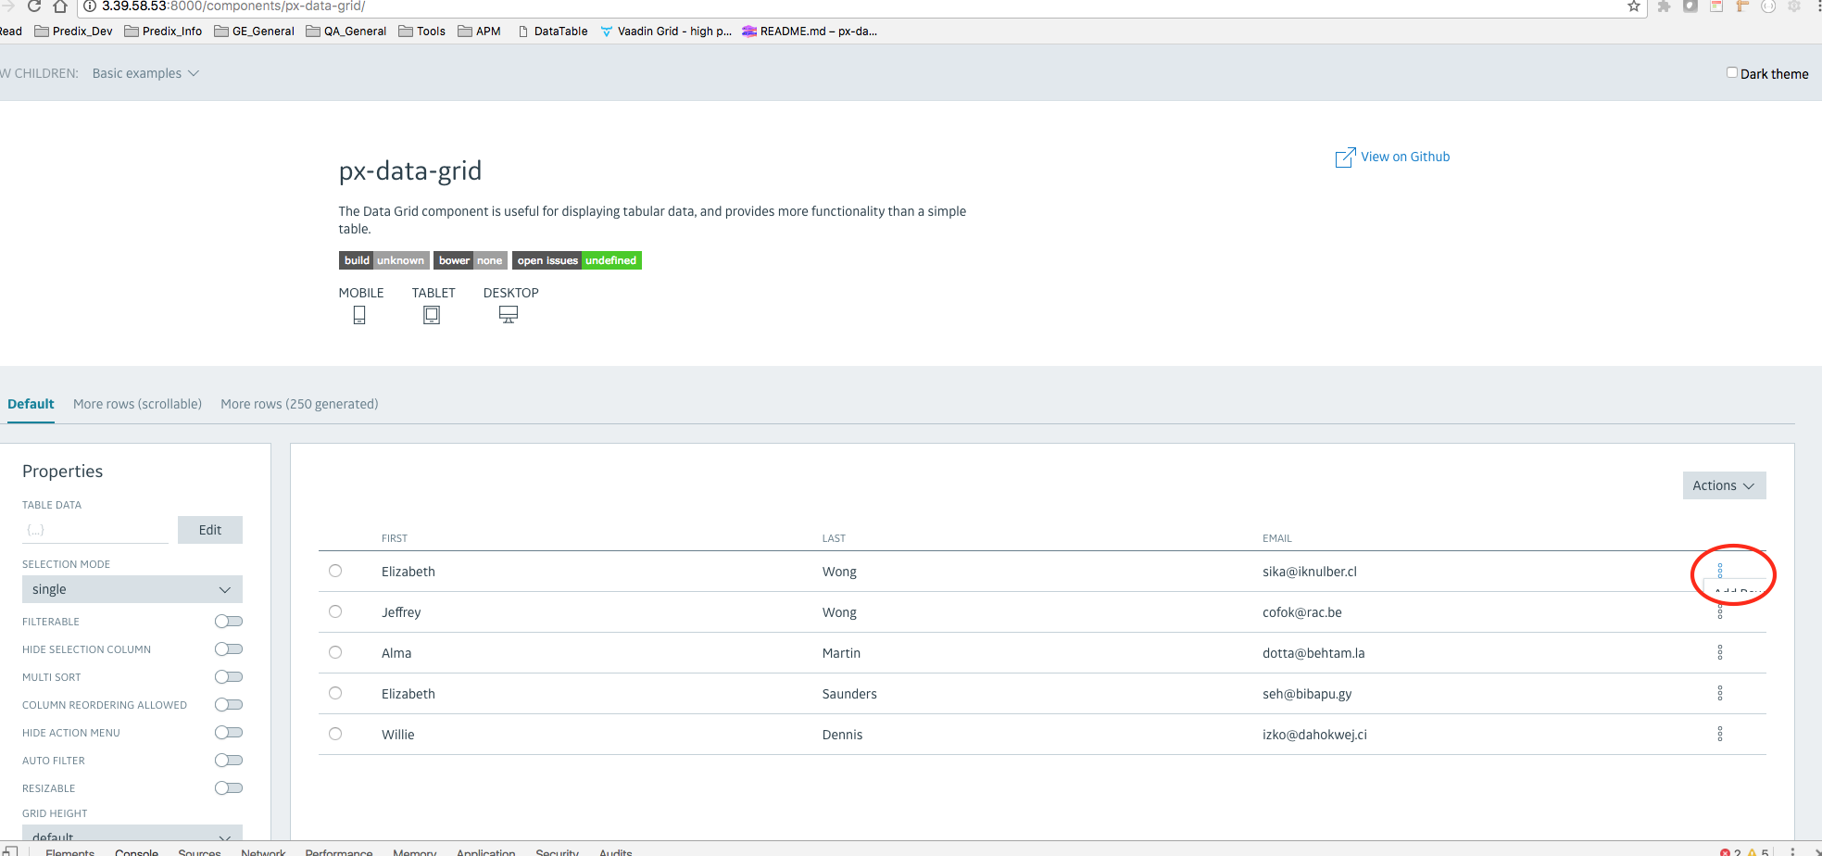Toggle the Filterable switch
Screen dimensions: 1822x856
point(229,622)
